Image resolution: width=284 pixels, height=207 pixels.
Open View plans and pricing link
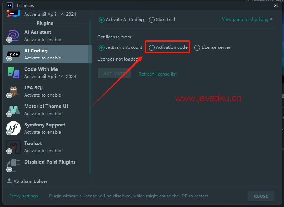coord(247,19)
